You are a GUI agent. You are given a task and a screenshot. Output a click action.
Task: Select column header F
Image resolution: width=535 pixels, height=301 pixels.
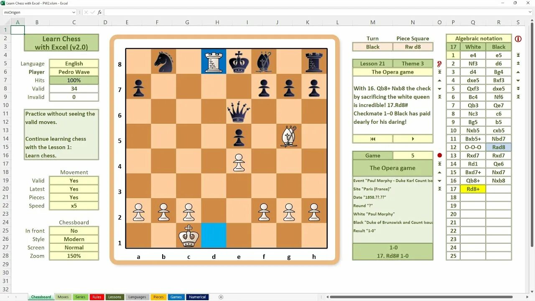[x=157, y=22]
